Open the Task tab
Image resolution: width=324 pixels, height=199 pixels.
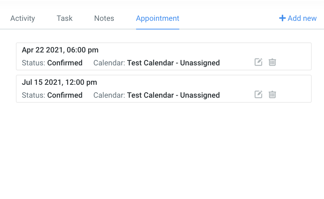tap(64, 18)
